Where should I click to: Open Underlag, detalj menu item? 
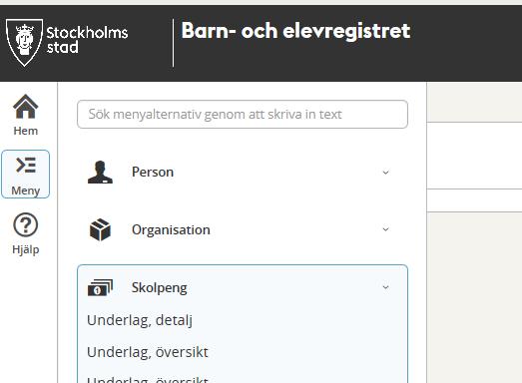click(x=140, y=320)
